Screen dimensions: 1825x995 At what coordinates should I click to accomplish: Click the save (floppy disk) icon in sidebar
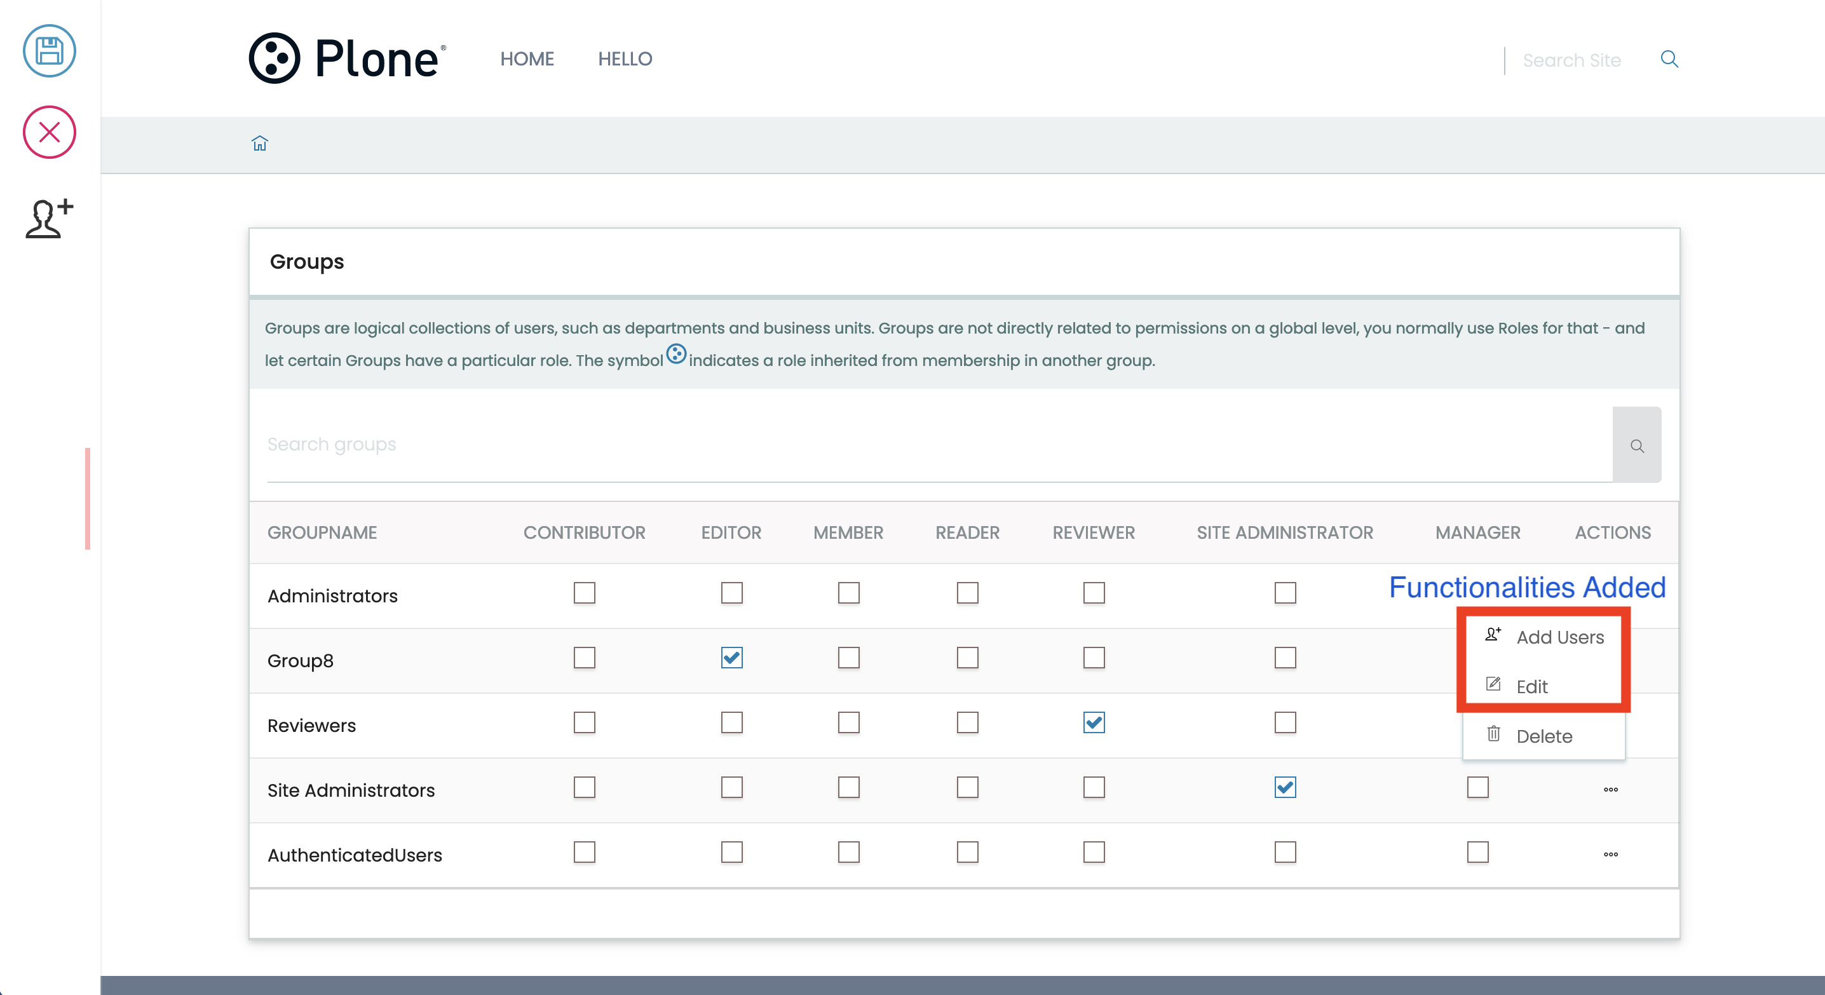point(49,50)
